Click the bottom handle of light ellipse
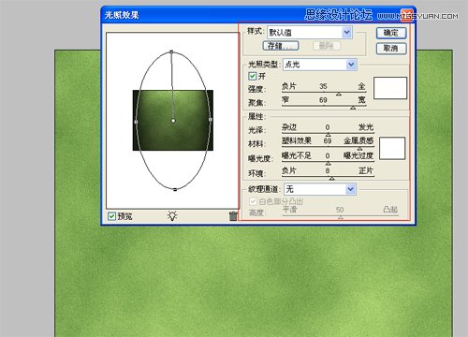 pyautogui.click(x=175, y=189)
